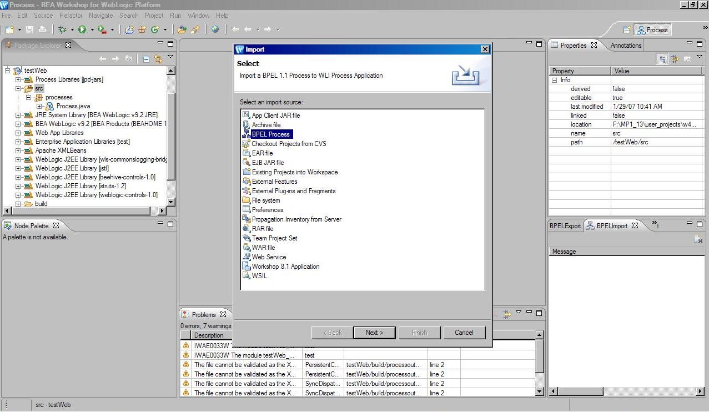Click Collapse All in Package Explorer

(x=145, y=58)
